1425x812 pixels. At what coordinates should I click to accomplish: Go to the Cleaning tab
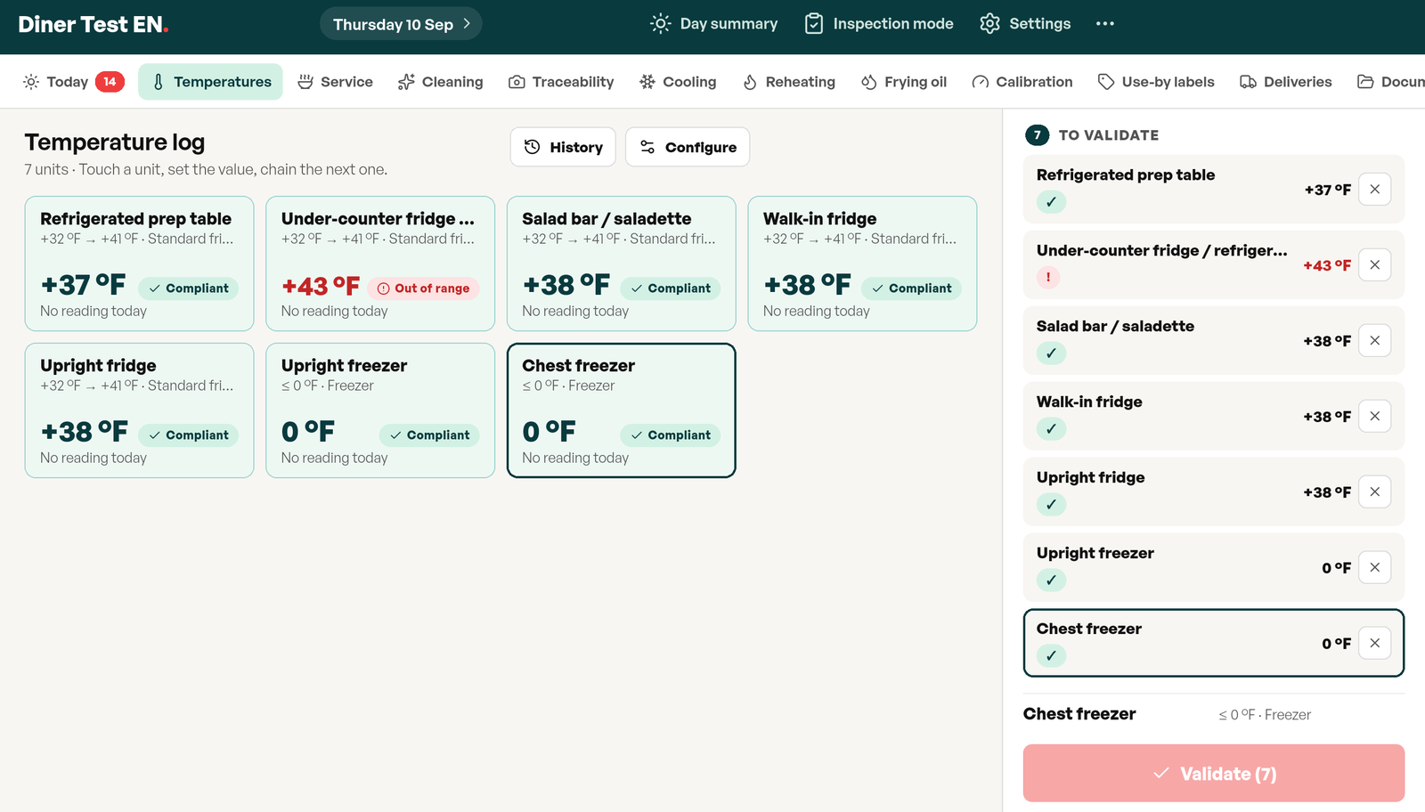tap(440, 82)
